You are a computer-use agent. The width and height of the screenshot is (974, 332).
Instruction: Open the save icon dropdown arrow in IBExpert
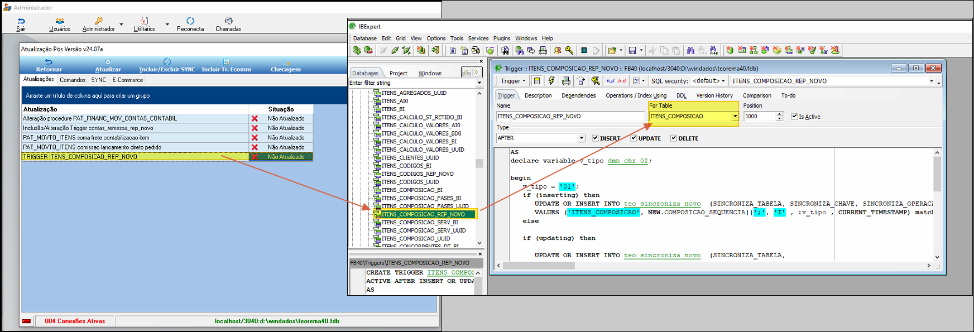[641, 50]
